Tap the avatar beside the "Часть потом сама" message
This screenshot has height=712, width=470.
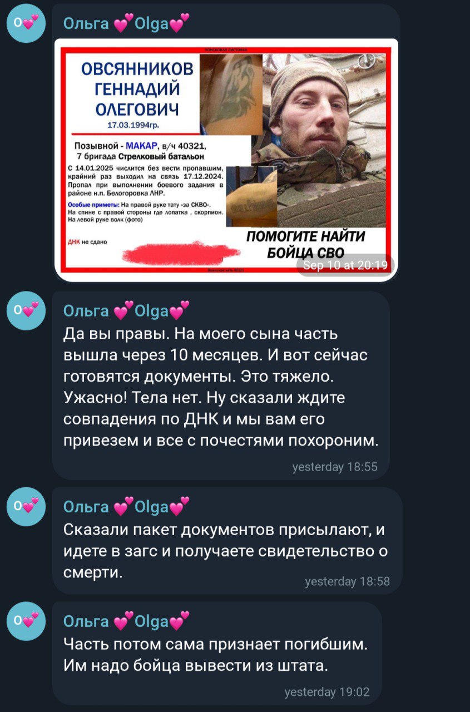pos(26,621)
